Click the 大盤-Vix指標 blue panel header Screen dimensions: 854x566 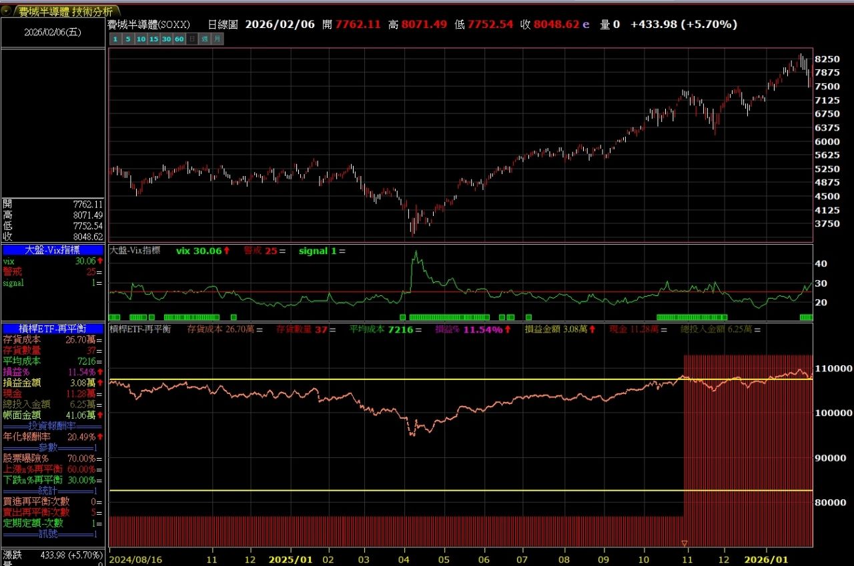coord(53,250)
